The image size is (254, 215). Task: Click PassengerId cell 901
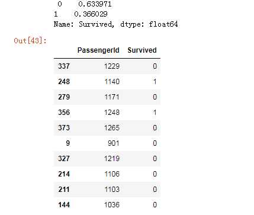114,143
